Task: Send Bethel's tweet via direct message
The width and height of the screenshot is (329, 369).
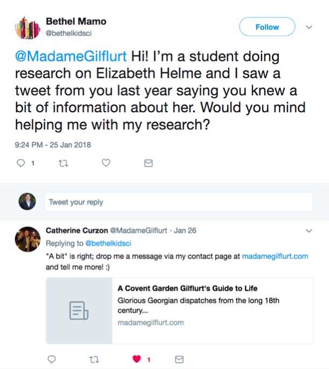Action: click(x=148, y=163)
